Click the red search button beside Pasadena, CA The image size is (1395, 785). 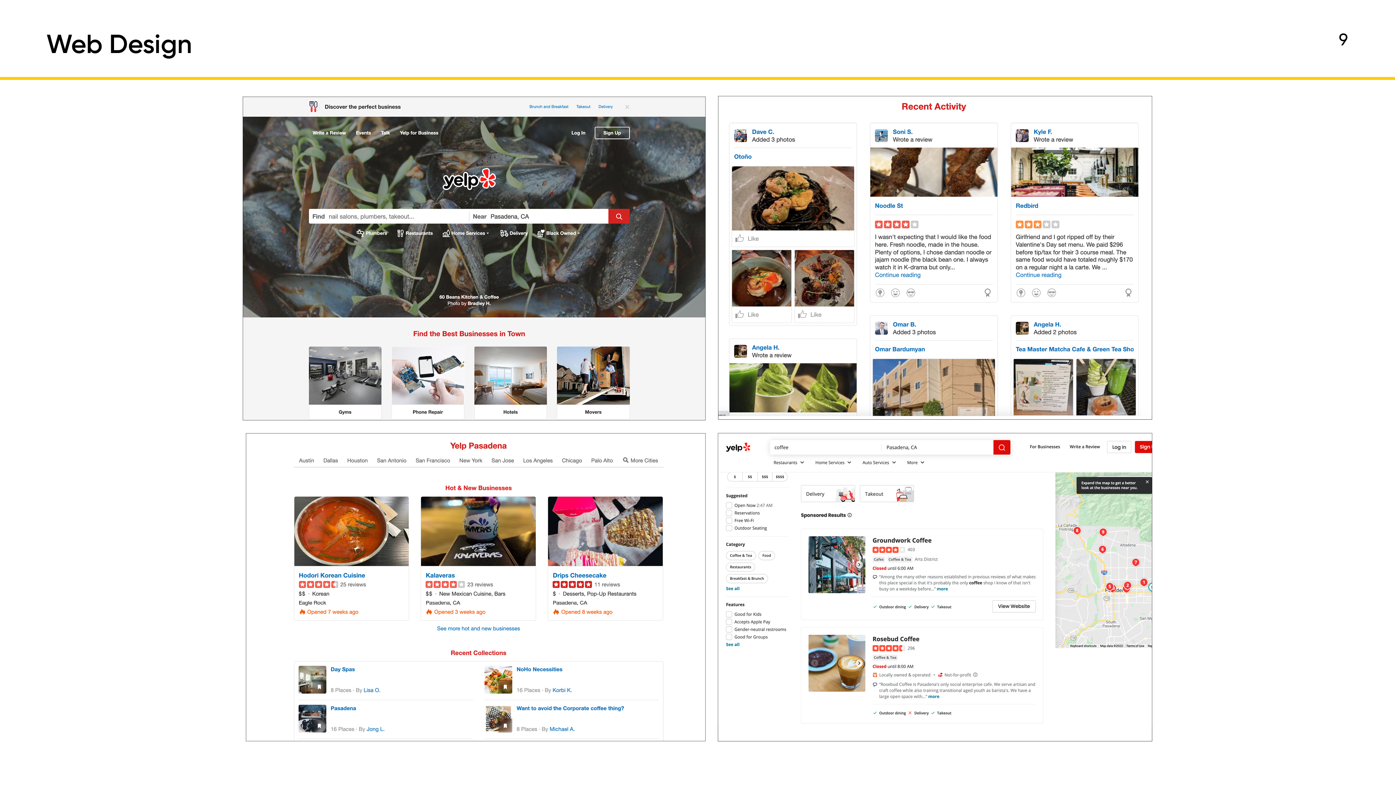(x=618, y=216)
